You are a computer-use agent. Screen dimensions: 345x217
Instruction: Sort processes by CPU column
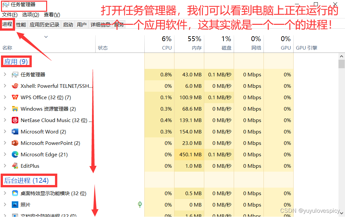[159, 44]
